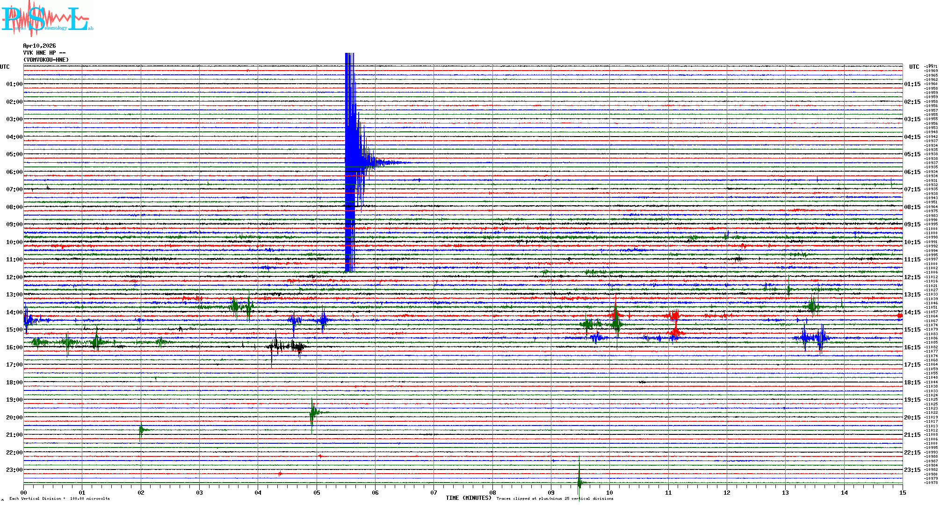This screenshot has height=505, width=940.
Task: Click the 12:00 UTC left axis label
Action: pyautogui.click(x=14, y=277)
